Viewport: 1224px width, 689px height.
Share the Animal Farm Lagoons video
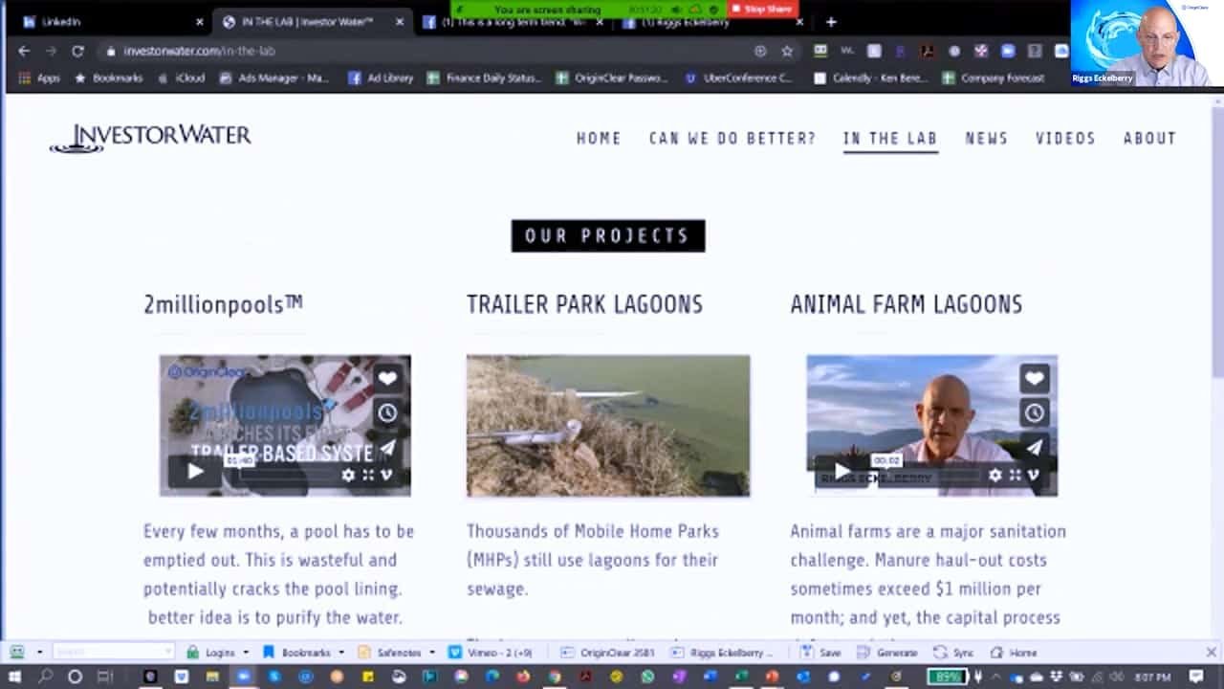(x=1034, y=447)
